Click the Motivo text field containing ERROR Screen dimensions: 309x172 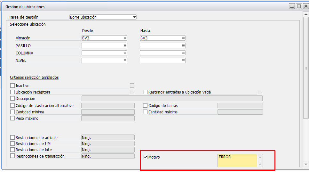237,160
